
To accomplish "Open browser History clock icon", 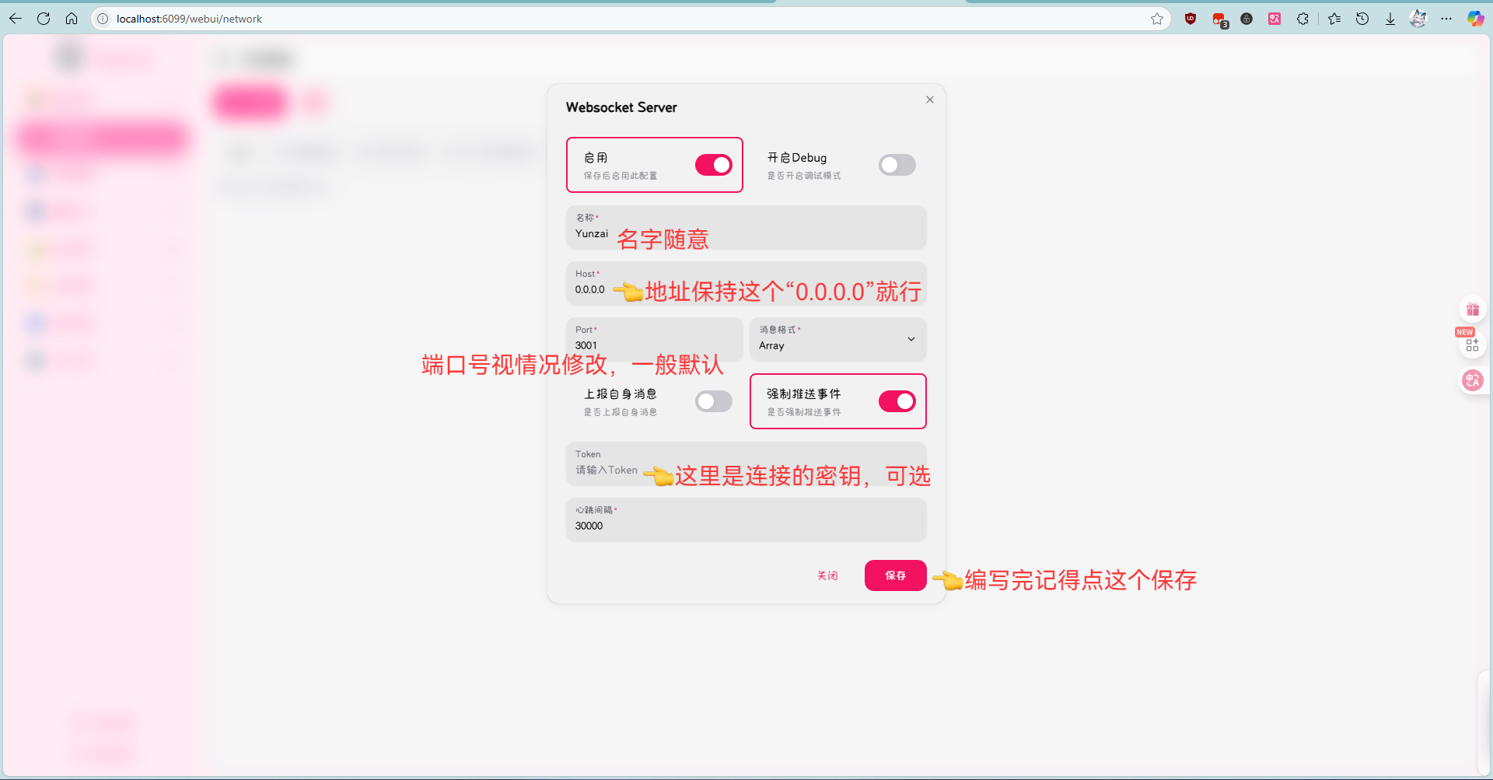I will [1362, 19].
